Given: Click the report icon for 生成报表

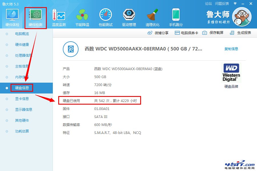Looking at the screenshot, I should click(x=232, y=33).
